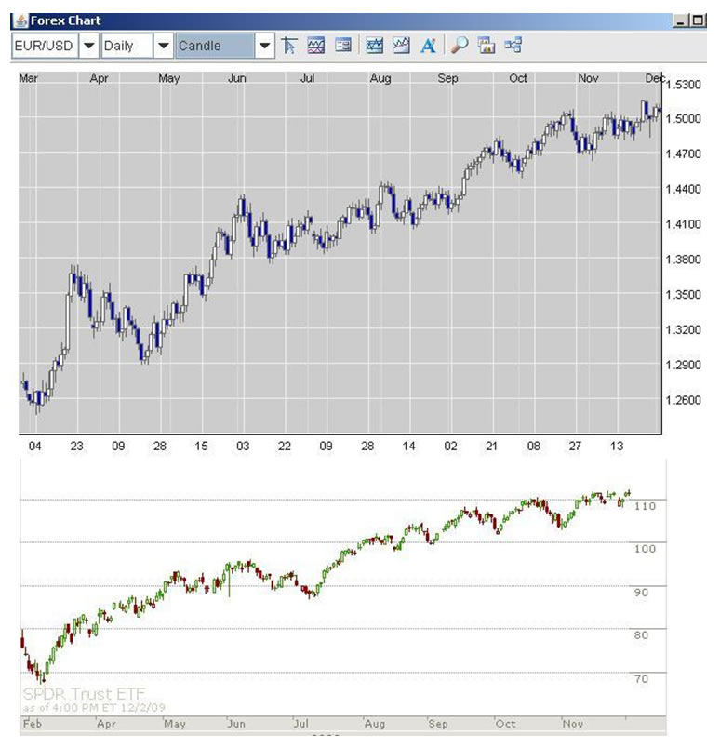Viewport: 720px width, 748px height.
Task: Click the magnifying glass zoom icon
Action: tap(459, 46)
